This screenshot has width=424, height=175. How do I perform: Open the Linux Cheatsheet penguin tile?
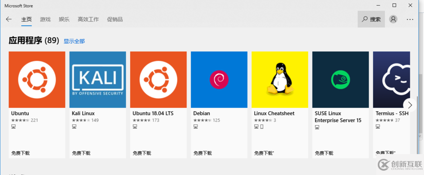pos(279,79)
